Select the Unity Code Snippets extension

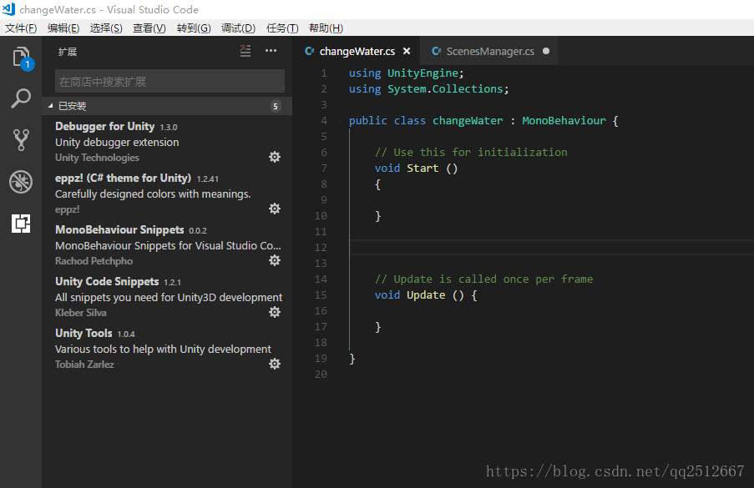[167, 297]
